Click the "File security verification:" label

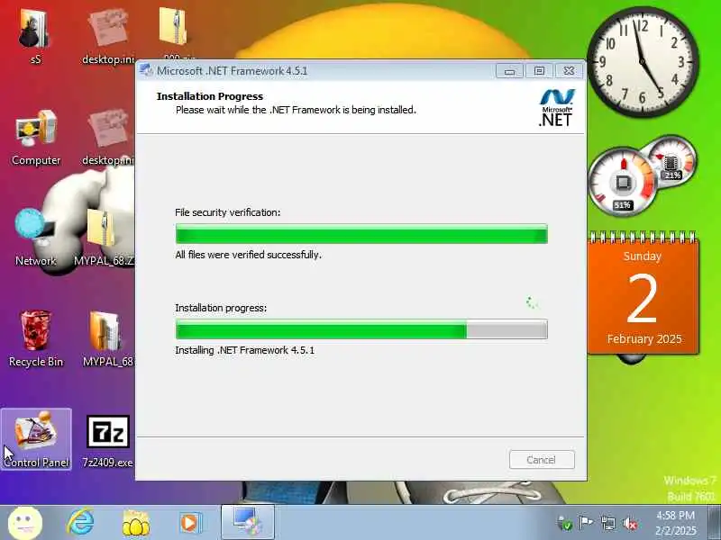point(228,212)
